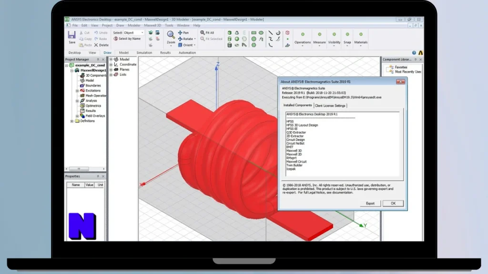Open the Zoom dropdown arrow below icon
Image resolution: width=488 pixels, height=274 pixels.
coord(171,46)
